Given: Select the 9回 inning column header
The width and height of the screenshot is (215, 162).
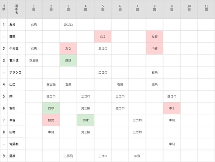Looking at the screenshot, I should pyautogui.click(x=172, y=8).
